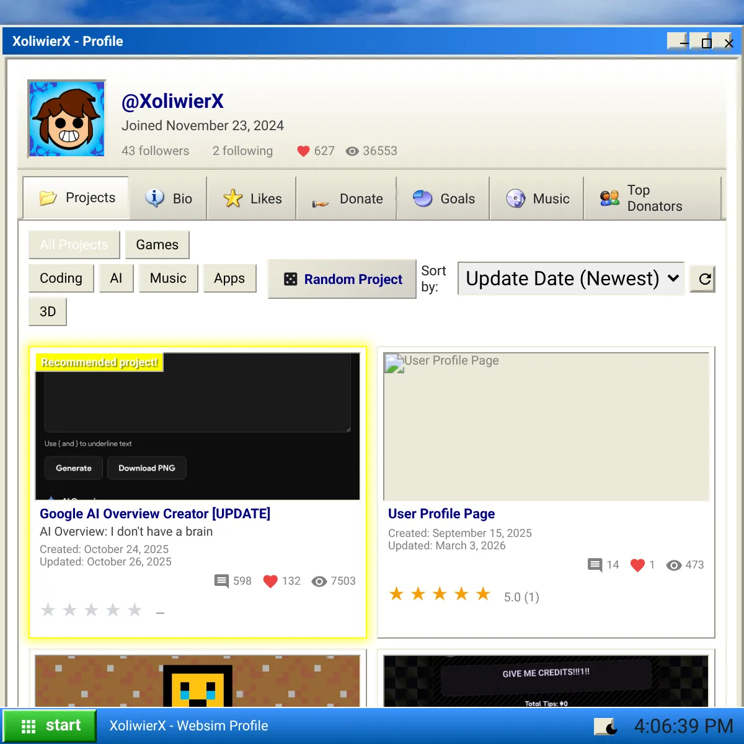The width and height of the screenshot is (744, 744).
Task: Open Google AI Overview Creator project link
Action: coord(155,514)
